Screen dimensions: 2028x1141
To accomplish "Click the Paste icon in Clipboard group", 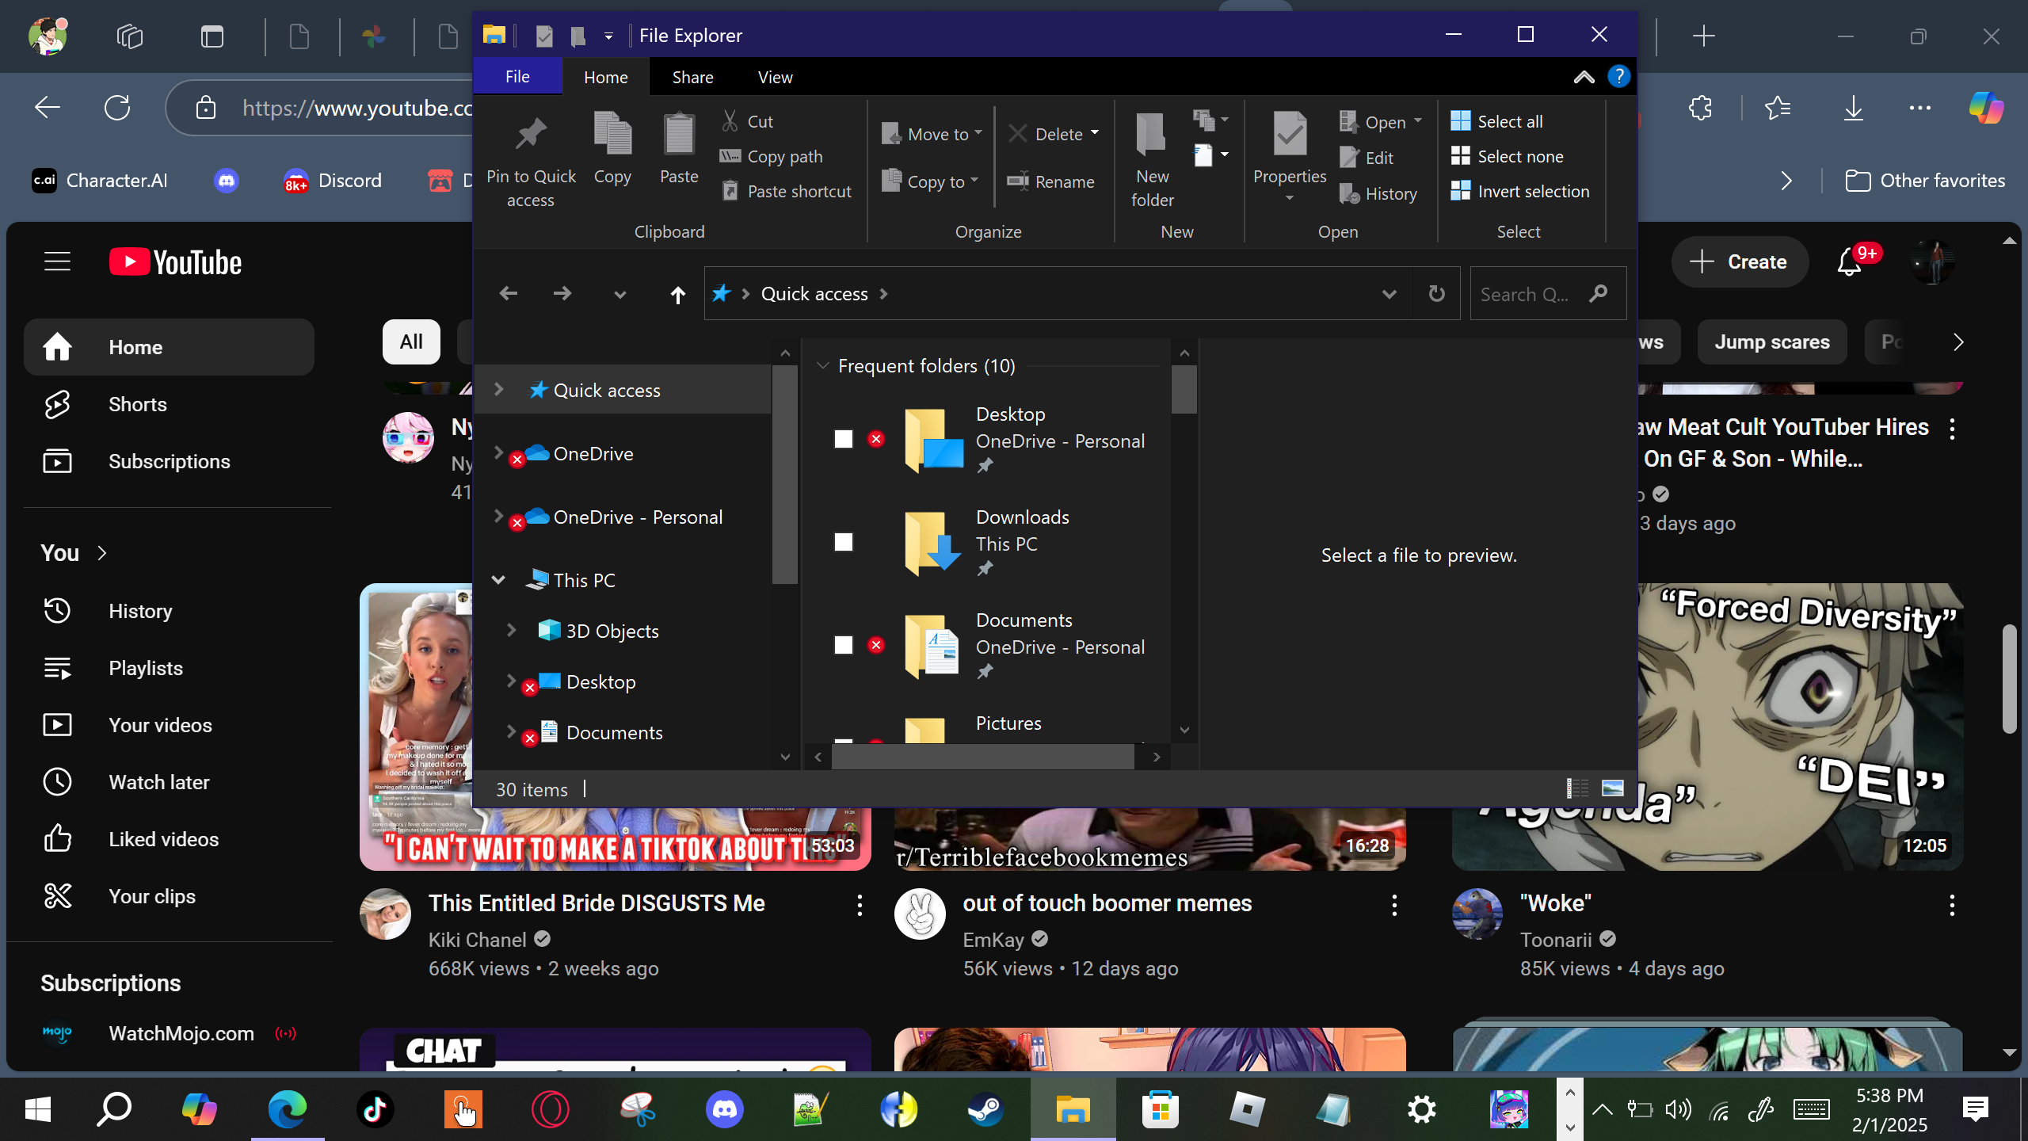I will (x=679, y=135).
